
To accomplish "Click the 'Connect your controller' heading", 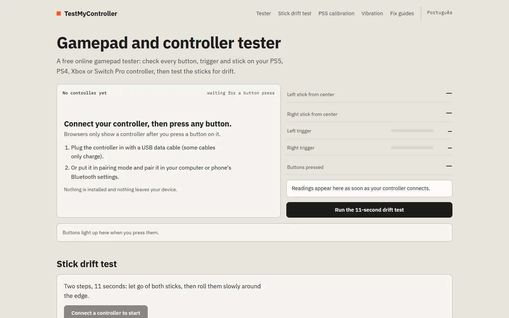I will pos(148,124).
